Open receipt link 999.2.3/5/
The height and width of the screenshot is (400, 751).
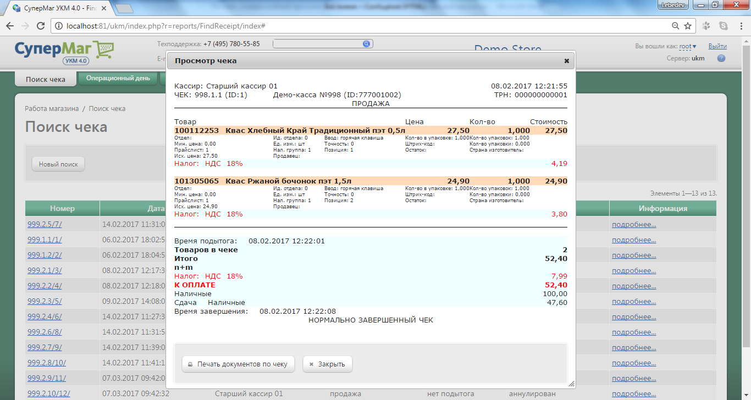[x=45, y=301]
